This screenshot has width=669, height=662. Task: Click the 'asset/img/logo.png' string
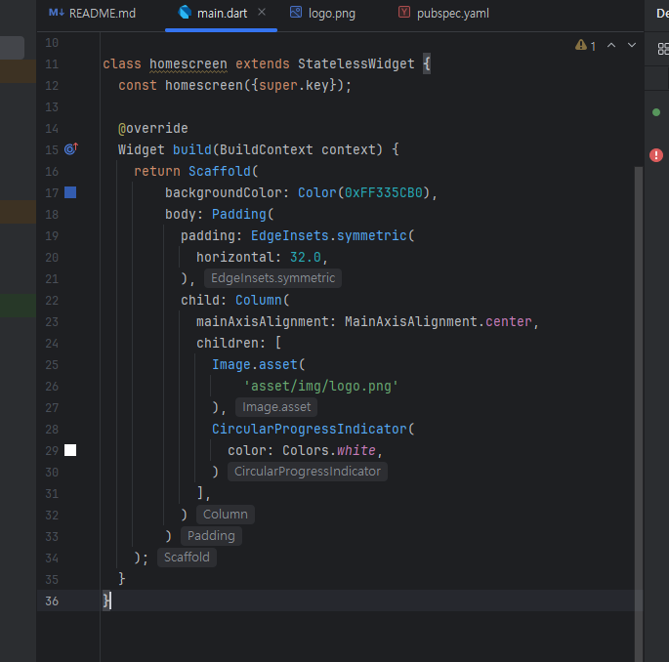(321, 386)
